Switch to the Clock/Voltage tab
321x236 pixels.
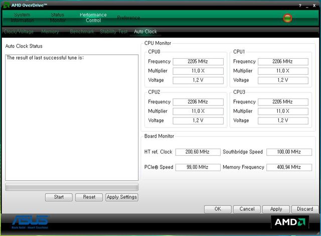[x=19, y=32]
